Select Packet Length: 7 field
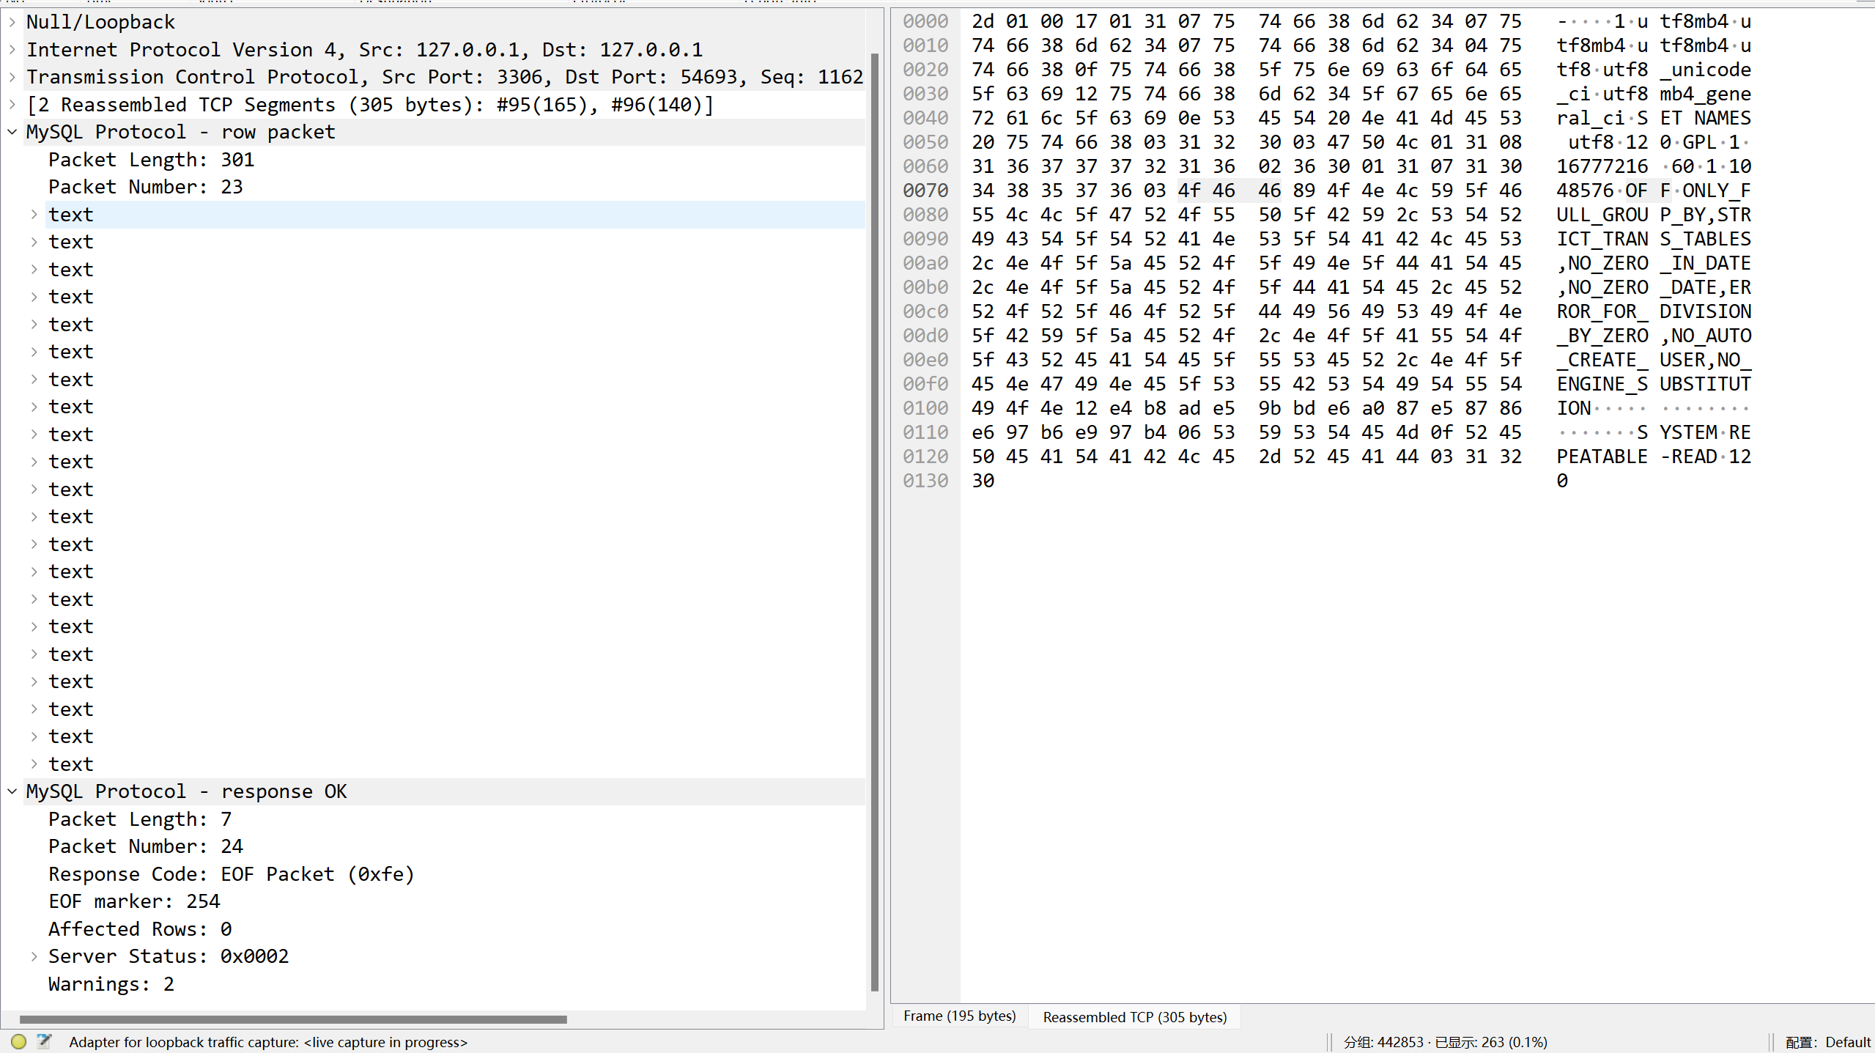The height and width of the screenshot is (1053, 1875). pyautogui.click(x=140, y=819)
